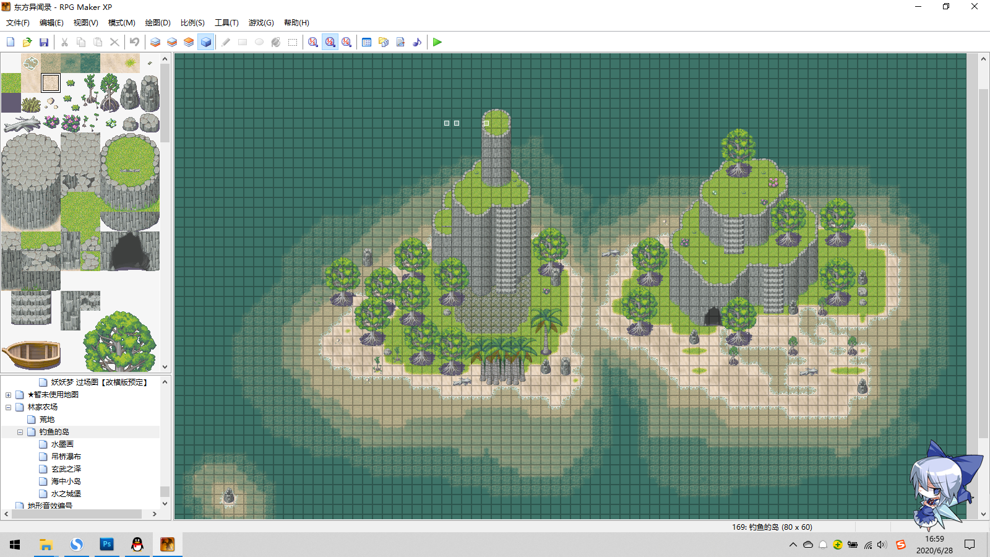Select the 吊桥瀑布 map in the tree
The height and width of the screenshot is (557, 990).
[x=66, y=457]
